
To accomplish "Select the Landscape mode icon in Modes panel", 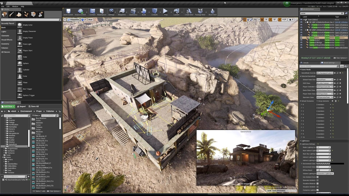I will [19, 14].
